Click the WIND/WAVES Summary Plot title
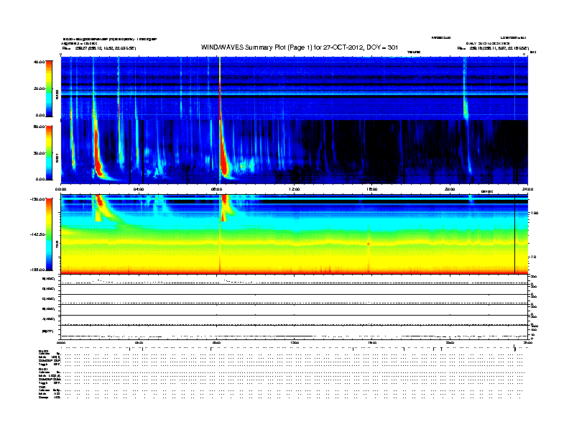The height and width of the screenshot is (440, 569). point(300,47)
